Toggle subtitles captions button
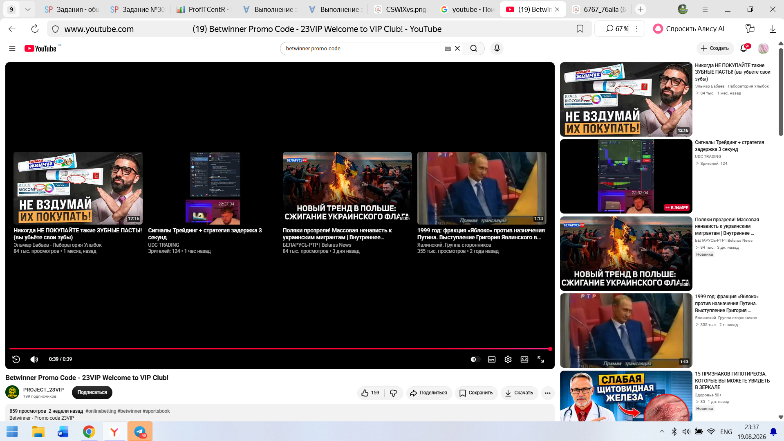The image size is (784, 441). point(492,359)
